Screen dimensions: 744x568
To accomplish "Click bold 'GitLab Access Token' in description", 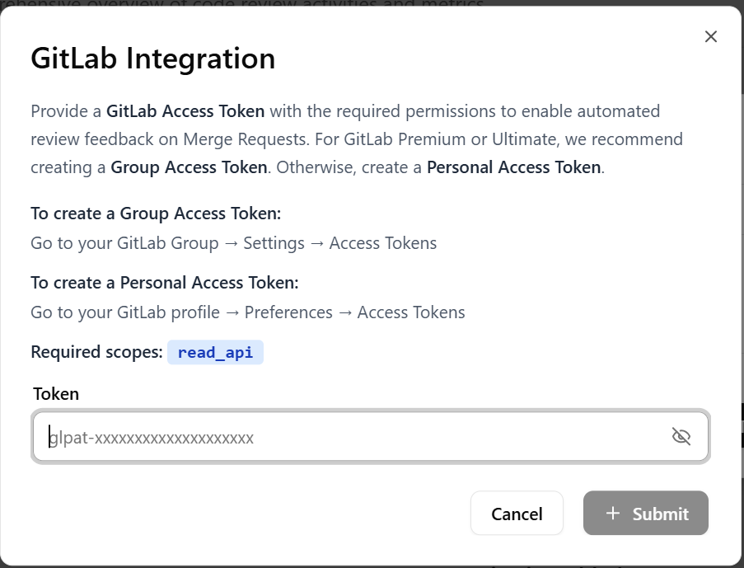I will pos(185,111).
